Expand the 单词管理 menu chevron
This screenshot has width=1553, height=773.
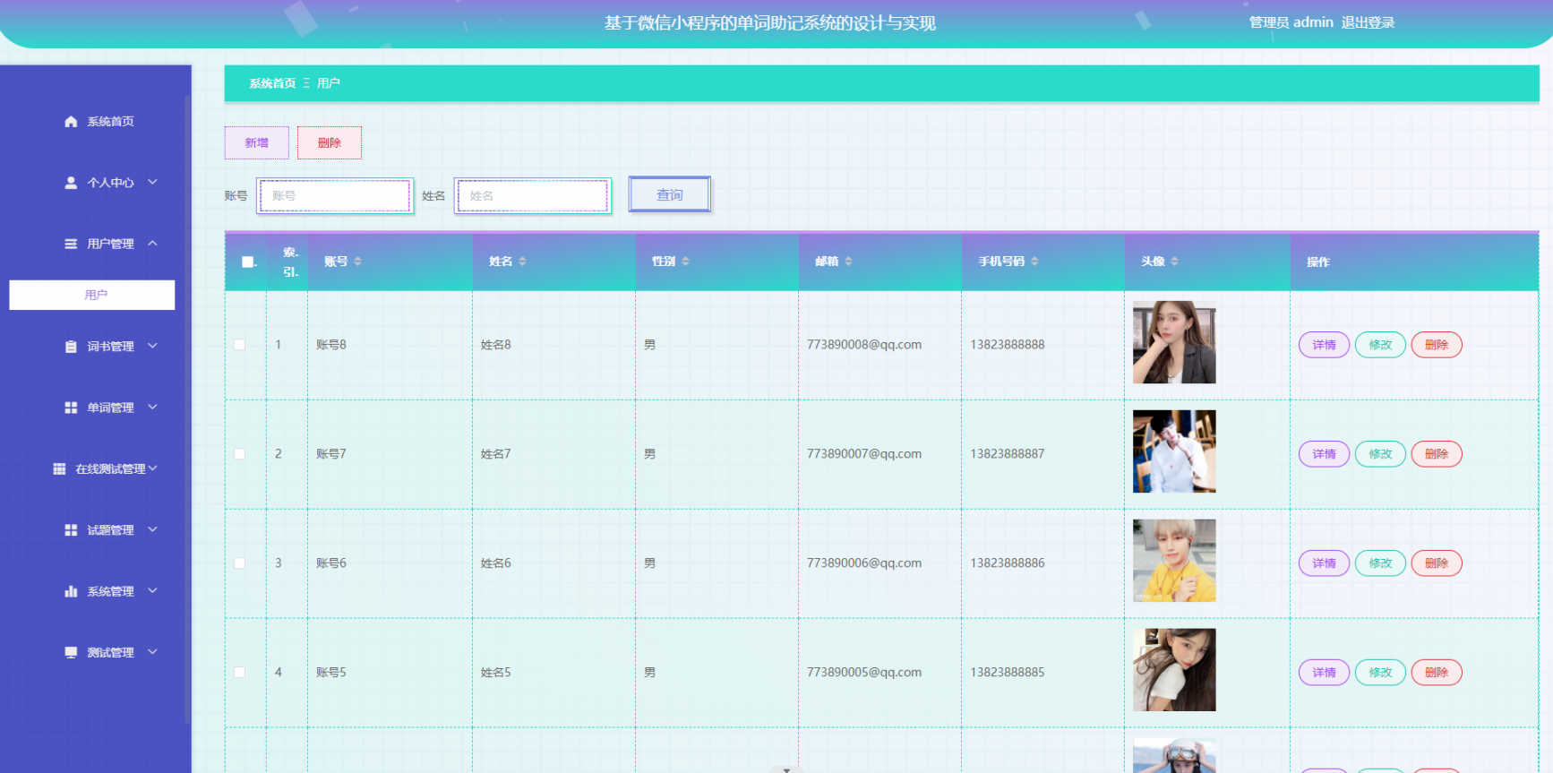(x=152, y=407)
